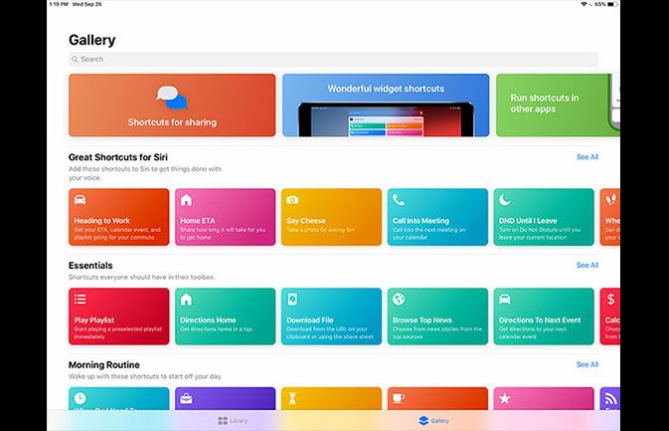Open the Directions Home shortcut card

225,317
